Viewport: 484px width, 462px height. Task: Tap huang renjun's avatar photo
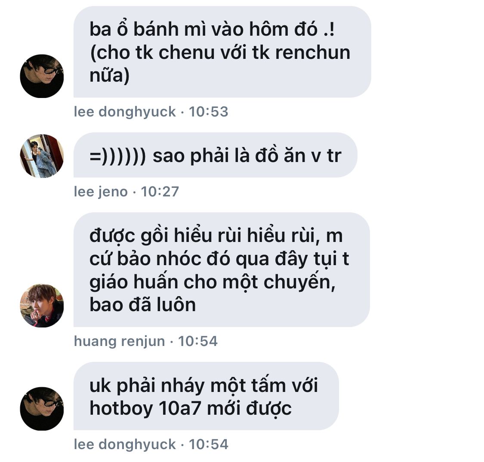[42, 306]
